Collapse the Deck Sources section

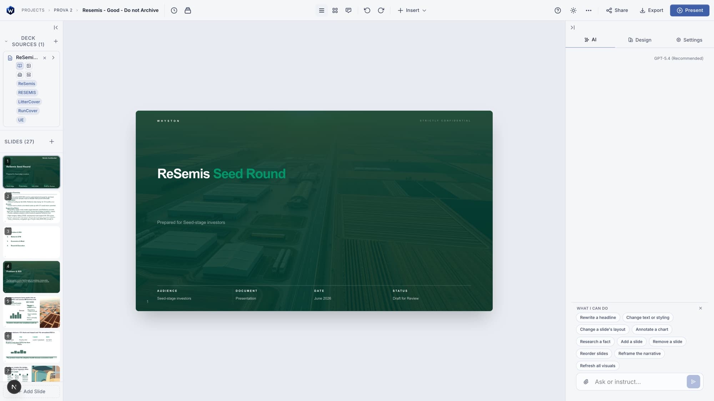pos(6,41)
